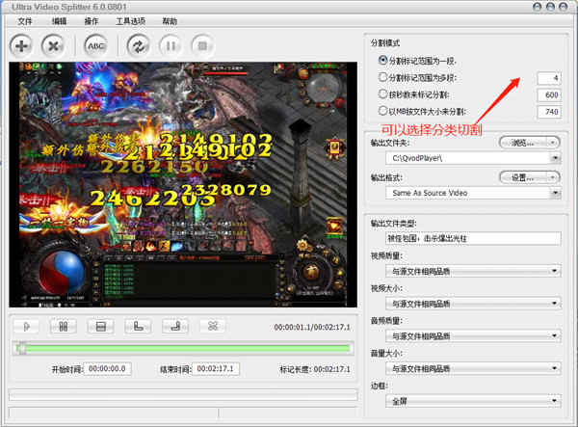
Task: Click the remove file X icon
Action: point(53,46)
